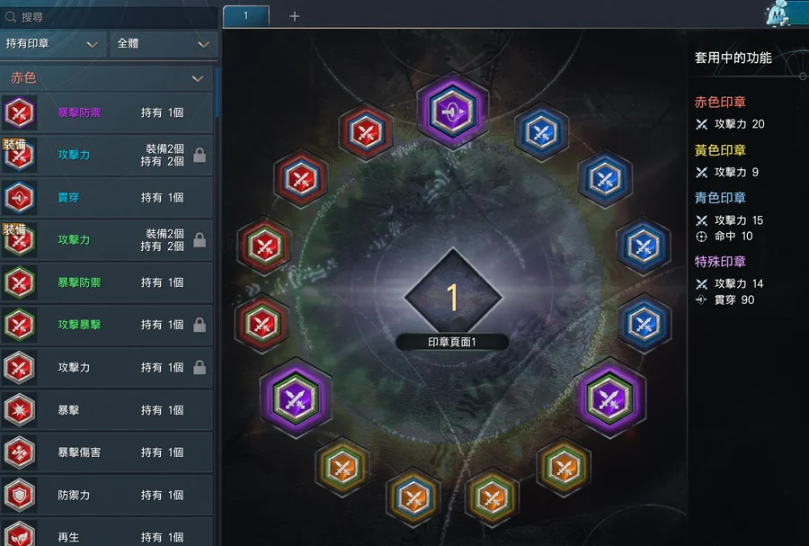Viewport: 809px width, 546px height.
Task: Open the 持有印章 filter dropdown
Action: click(x=52, y=44)
